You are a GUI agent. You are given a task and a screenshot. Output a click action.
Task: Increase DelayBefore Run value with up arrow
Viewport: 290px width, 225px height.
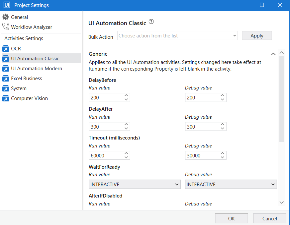[126, 95]
